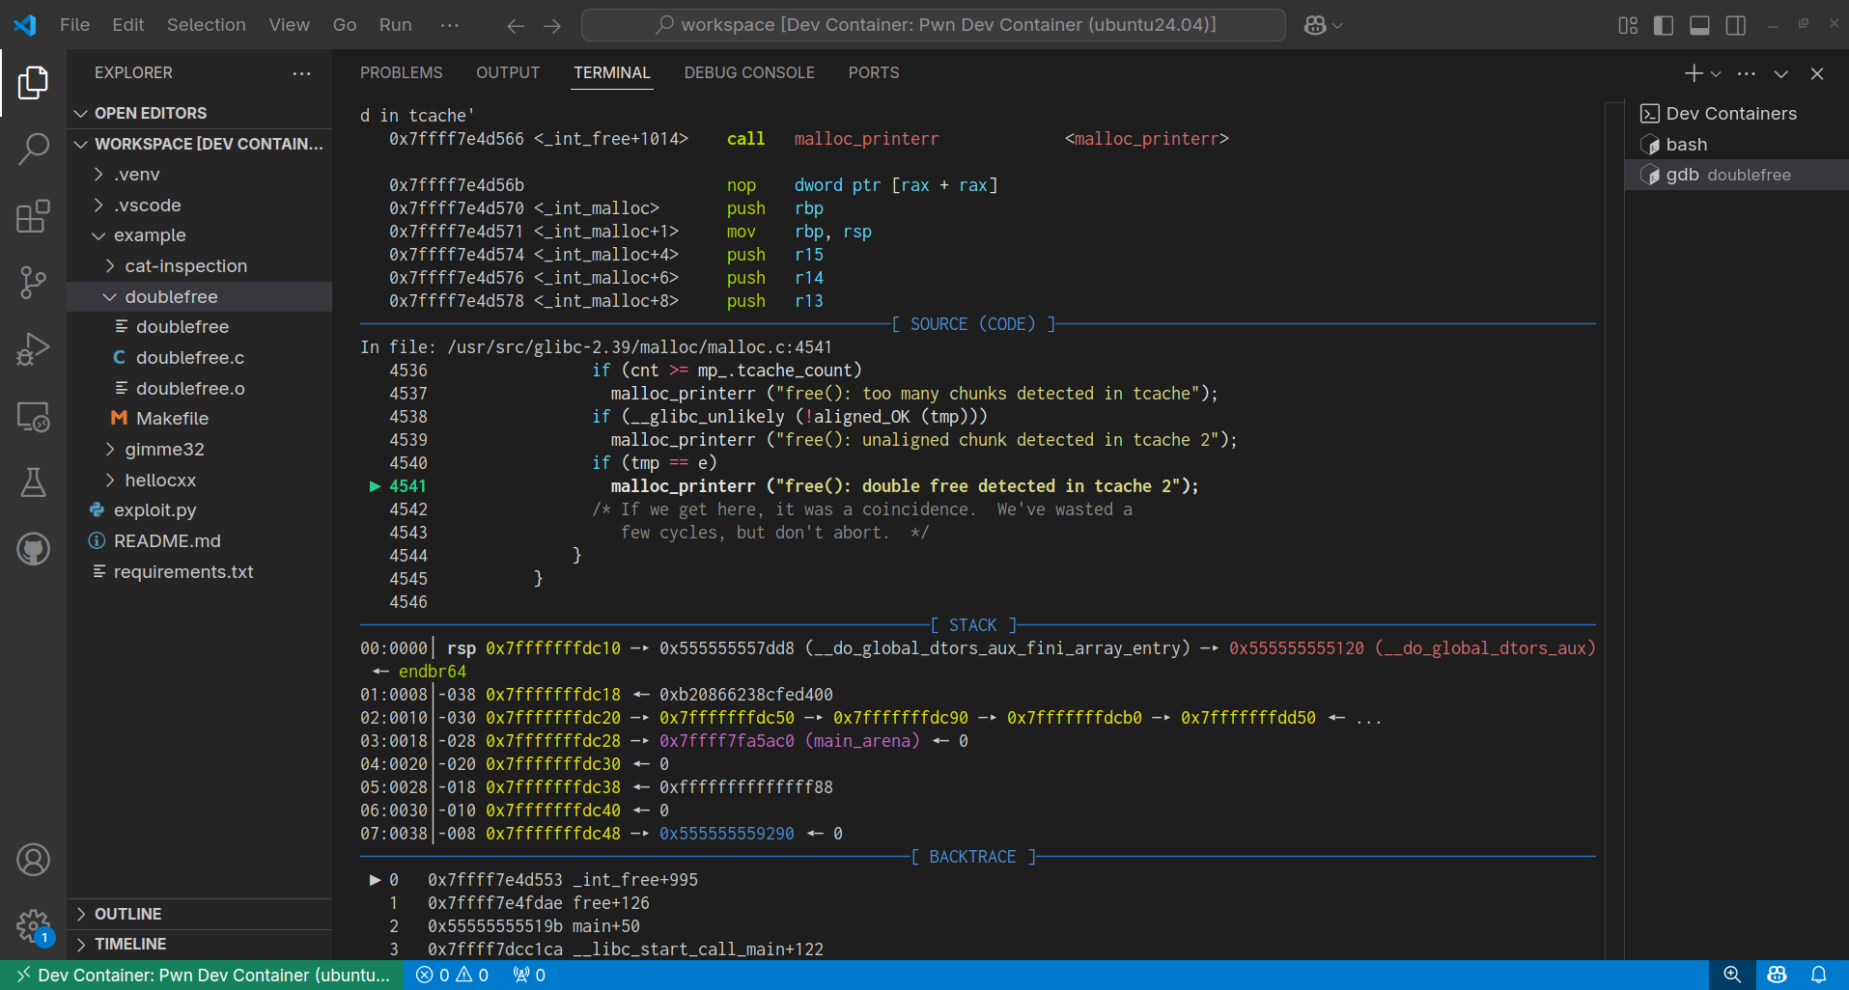Image resolution: width=1849 pixels, height=990 pixels.
Task: Open Remote Explorer view
Action: pyautogui.click(x=33, y=417)
